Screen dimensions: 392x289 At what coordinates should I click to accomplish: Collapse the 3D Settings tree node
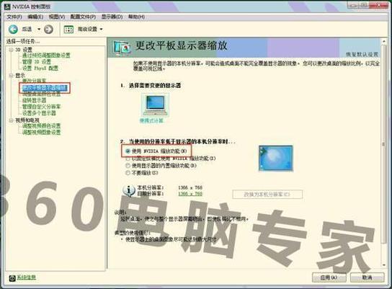pyautogui.click(x=11, y=50)
